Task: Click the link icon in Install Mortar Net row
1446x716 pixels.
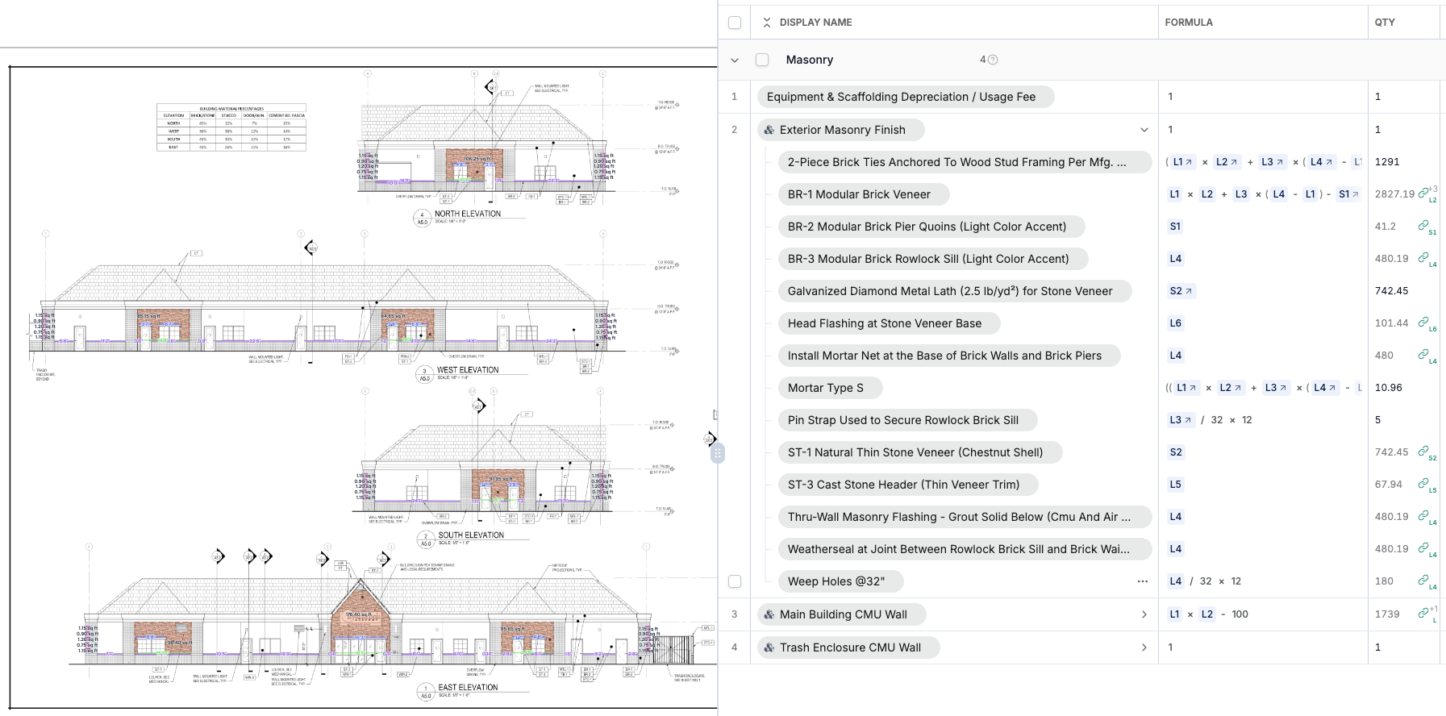Action: pyautogui.click(x=1423, y=355)
